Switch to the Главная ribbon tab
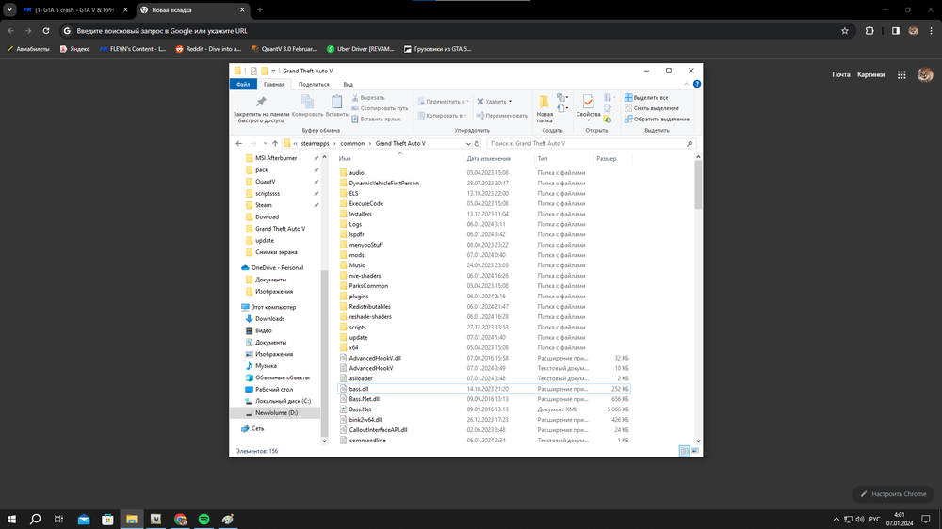Image resolution: width=942 pixels, height=529 pixels. coord(274,84)
